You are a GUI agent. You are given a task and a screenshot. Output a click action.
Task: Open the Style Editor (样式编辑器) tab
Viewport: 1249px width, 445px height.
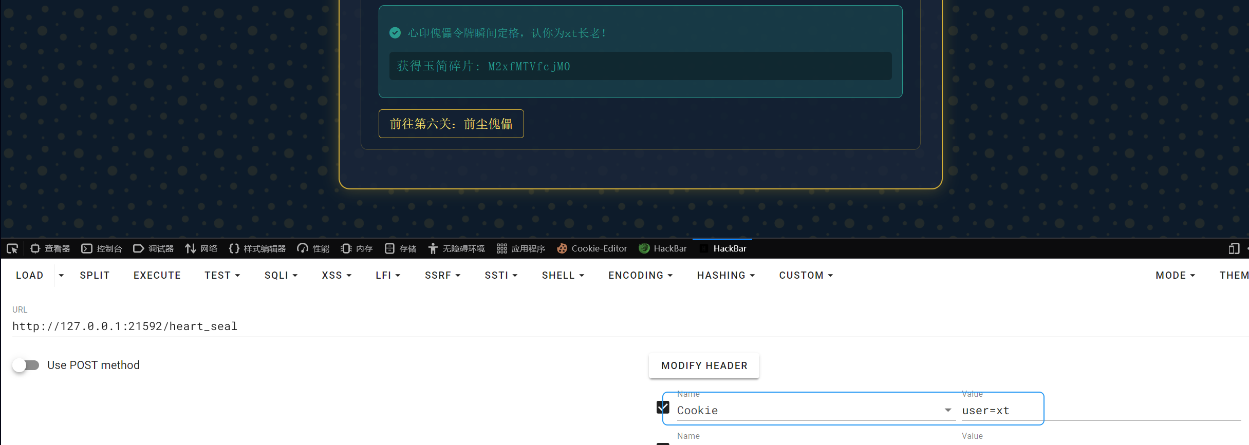[x=257, y=249]
